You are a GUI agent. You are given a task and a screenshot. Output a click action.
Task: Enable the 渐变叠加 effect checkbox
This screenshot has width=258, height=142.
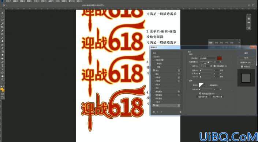pos(154,95)
